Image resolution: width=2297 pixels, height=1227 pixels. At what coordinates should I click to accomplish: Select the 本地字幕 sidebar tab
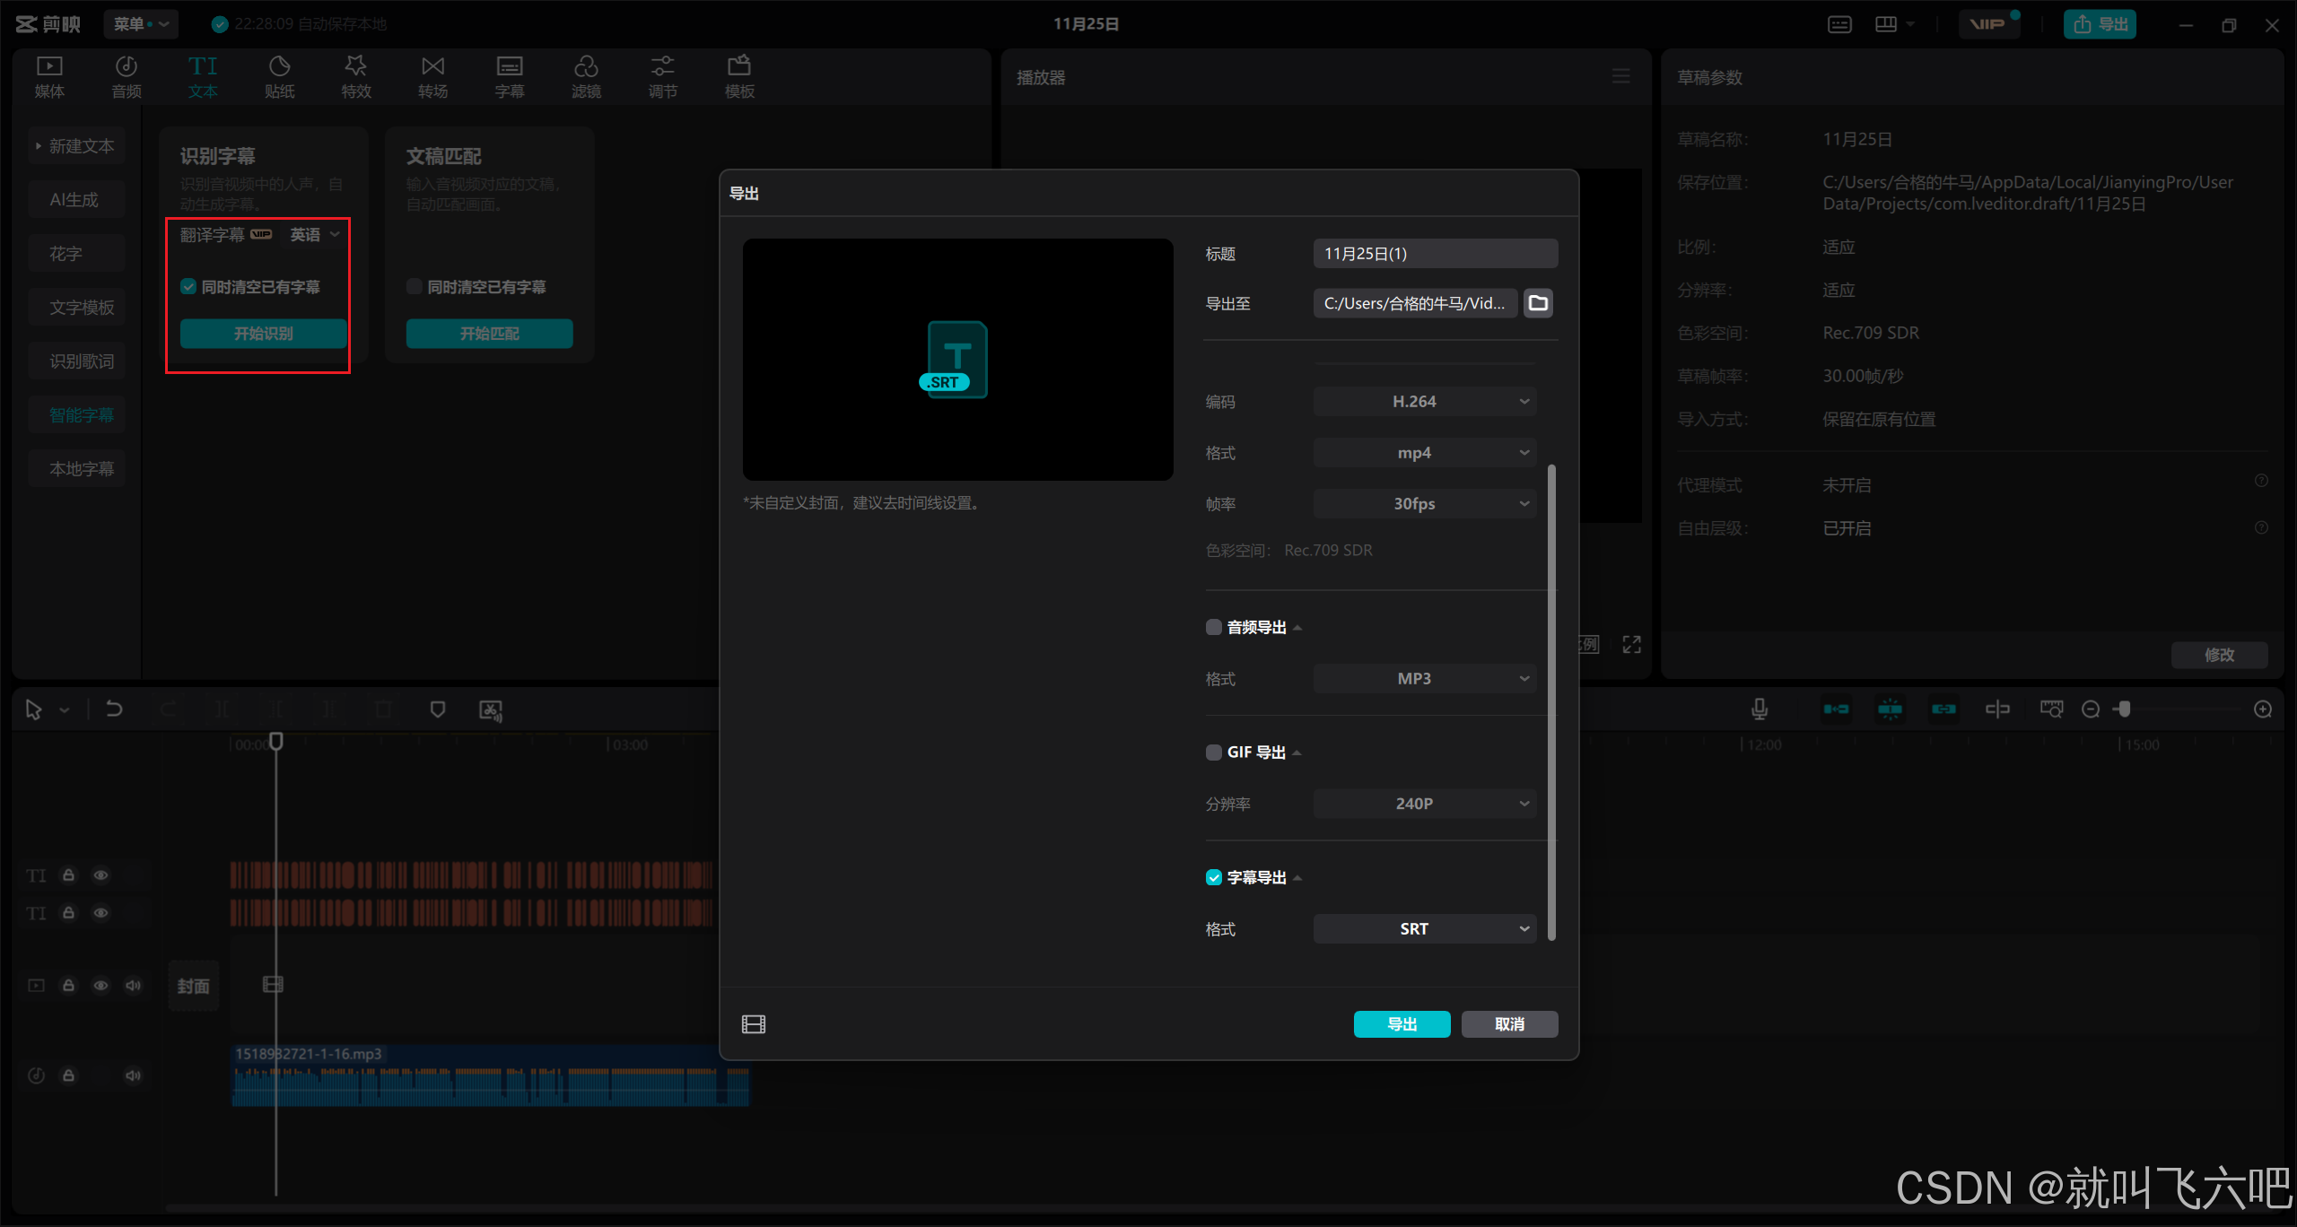point(81,469)
